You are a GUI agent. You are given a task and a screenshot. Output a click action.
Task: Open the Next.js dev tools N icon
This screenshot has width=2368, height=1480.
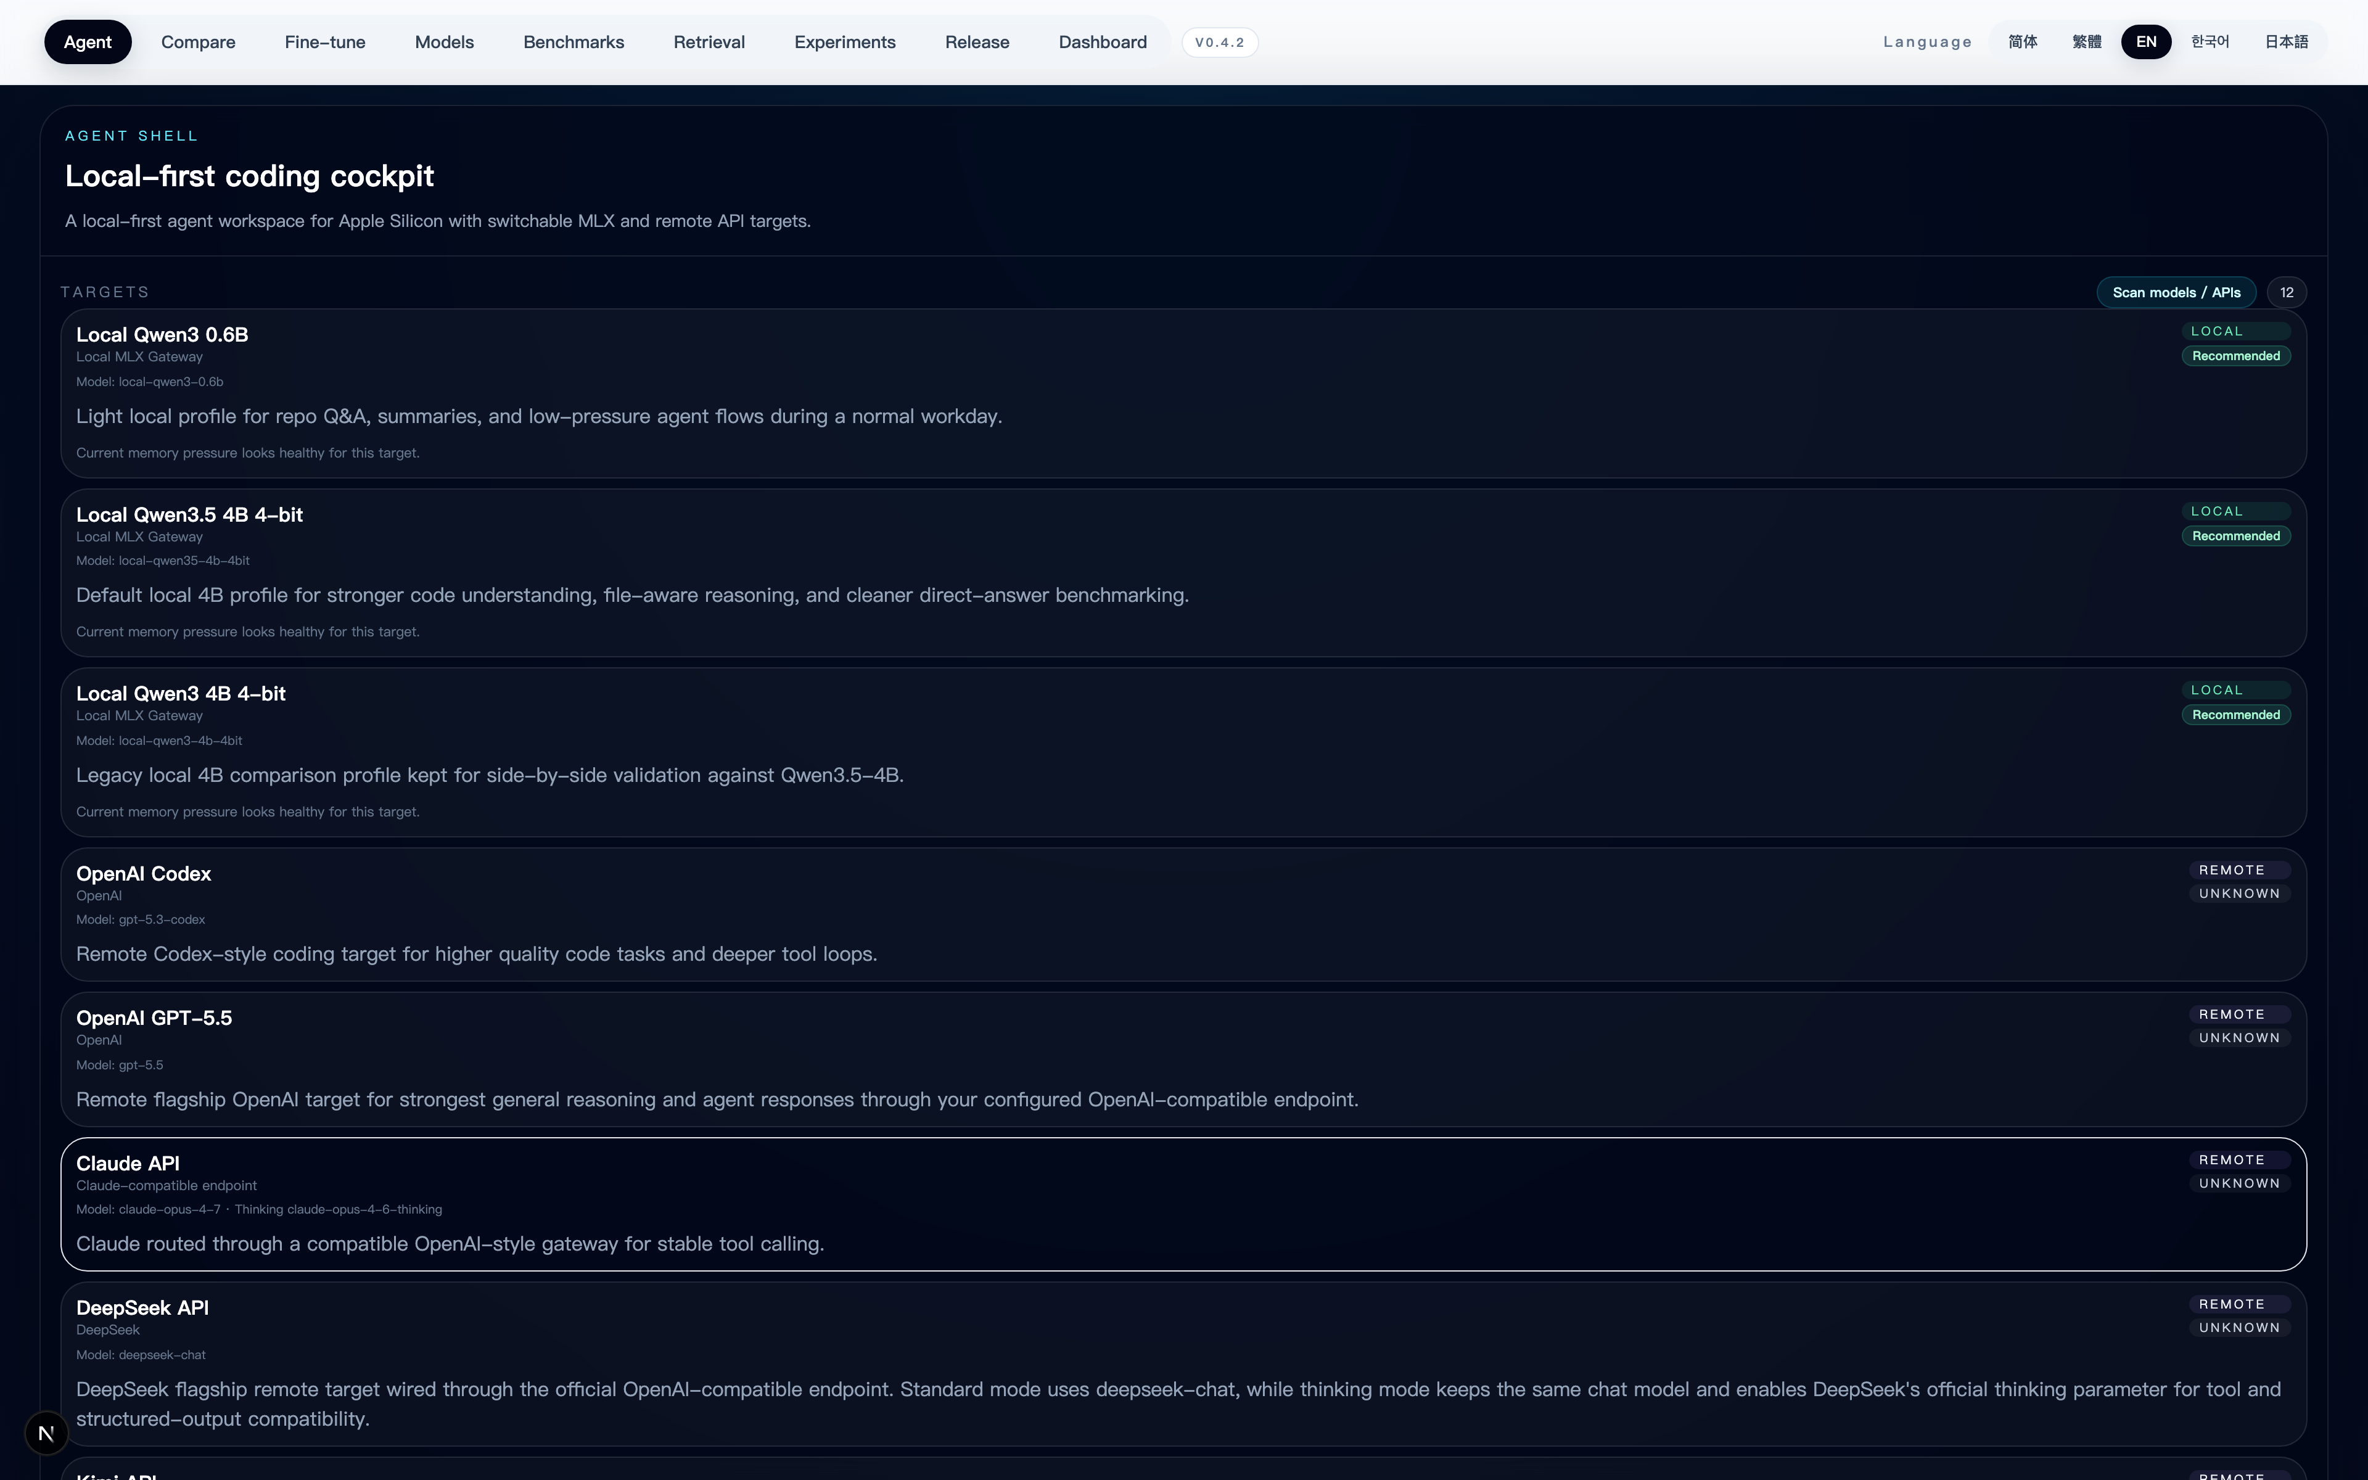click(46, 1434)
